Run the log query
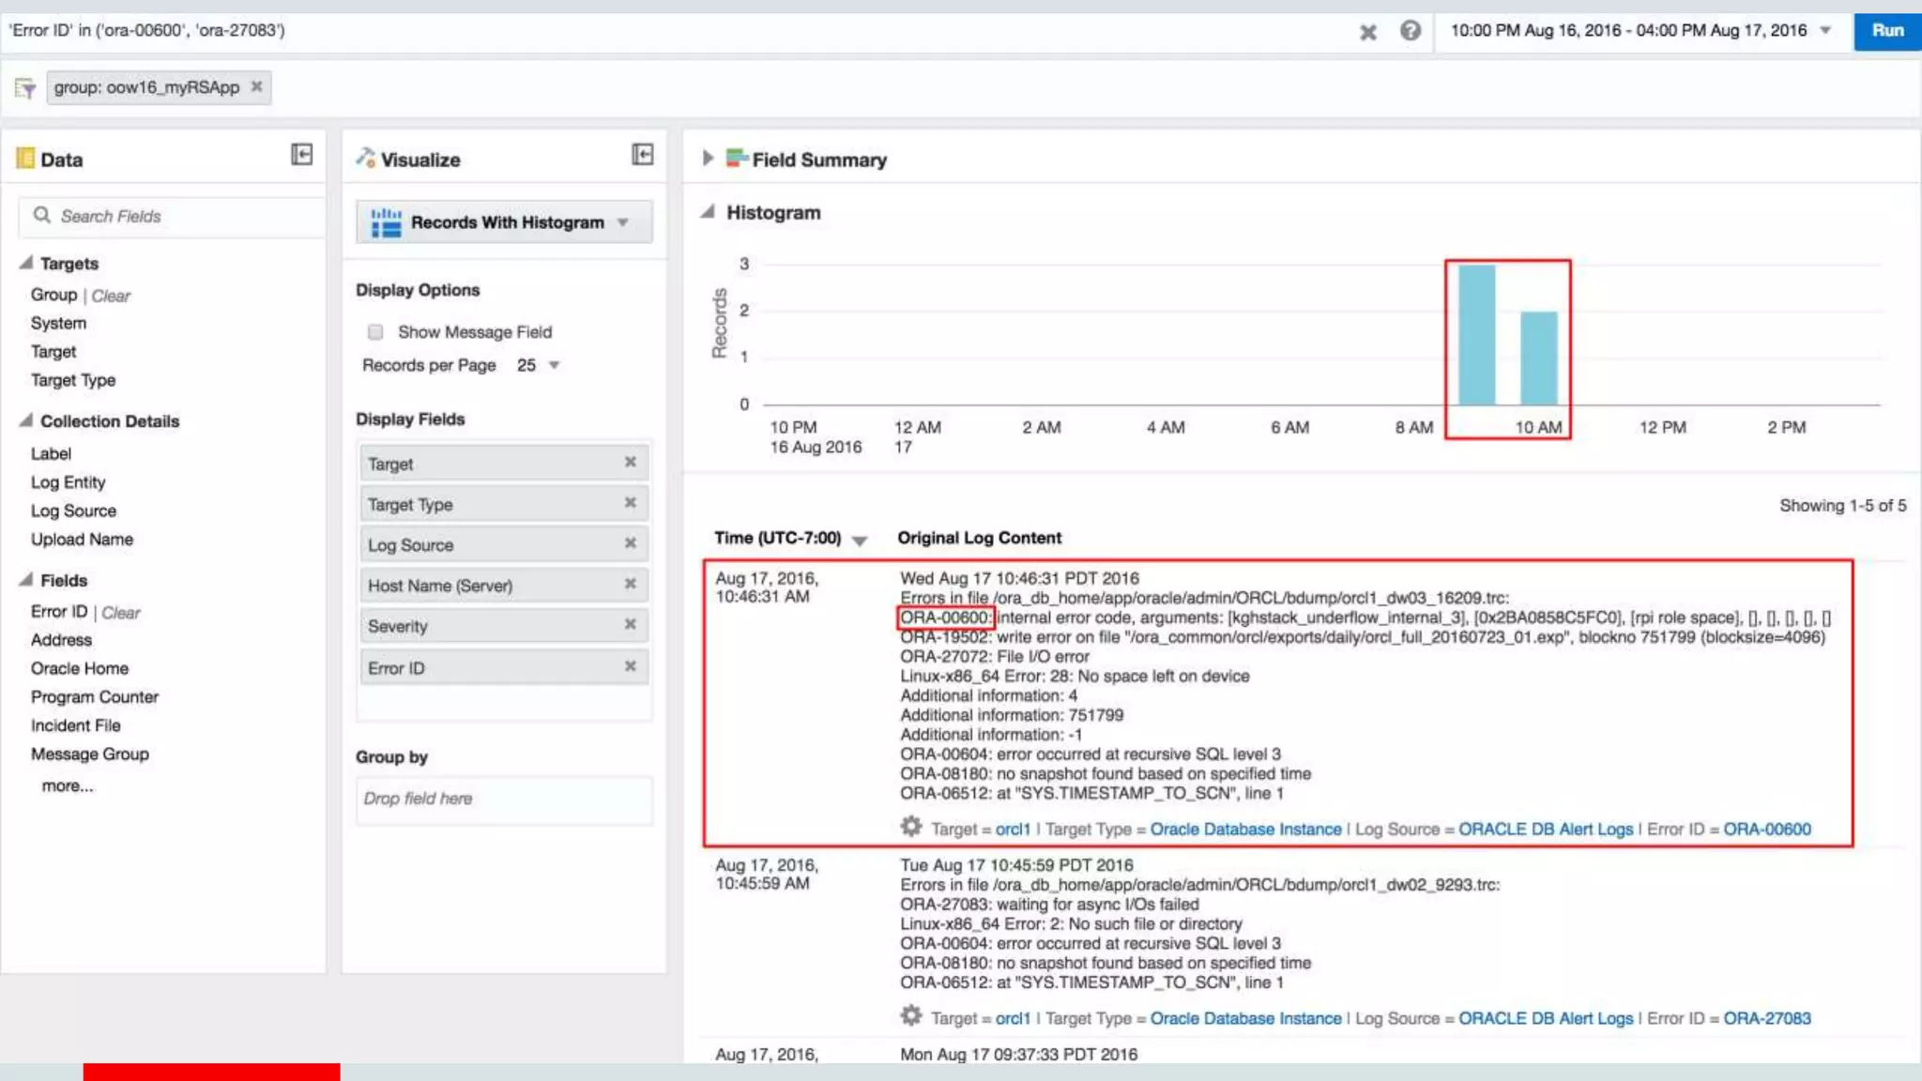 [1886, 30]
